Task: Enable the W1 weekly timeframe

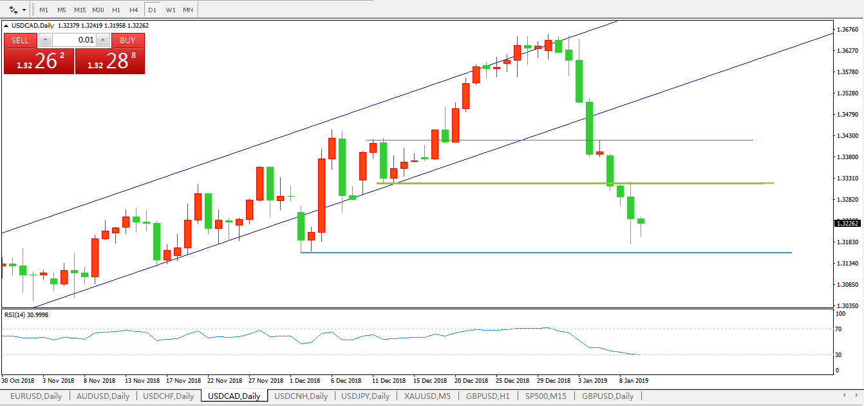Action: click(170, 10)
